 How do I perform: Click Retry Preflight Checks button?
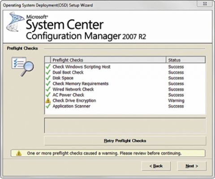tap(125, 141)
